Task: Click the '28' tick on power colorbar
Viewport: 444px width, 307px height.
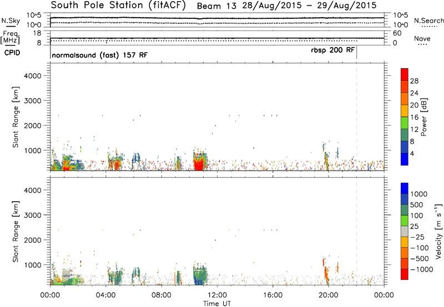Action: pos(414,81)
